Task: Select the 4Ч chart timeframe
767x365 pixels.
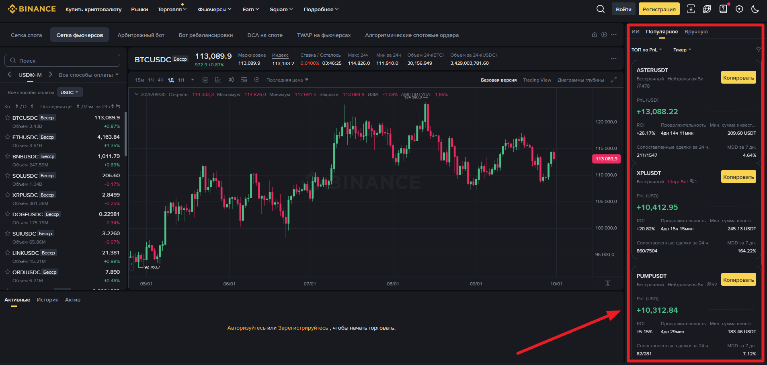Action: pyautogui.click(x=160, y=80)
